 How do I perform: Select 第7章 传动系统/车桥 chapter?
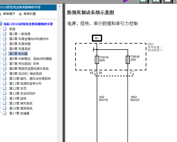(x=24, y=64)
